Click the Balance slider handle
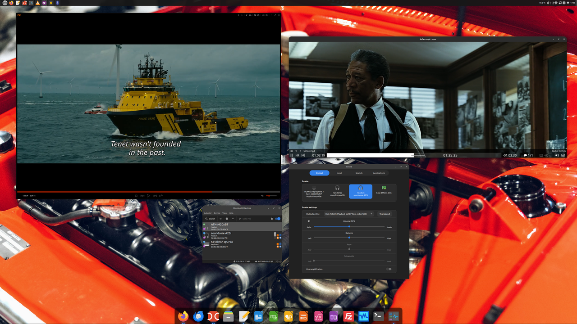The image size is (577, 324). [349, 238]
